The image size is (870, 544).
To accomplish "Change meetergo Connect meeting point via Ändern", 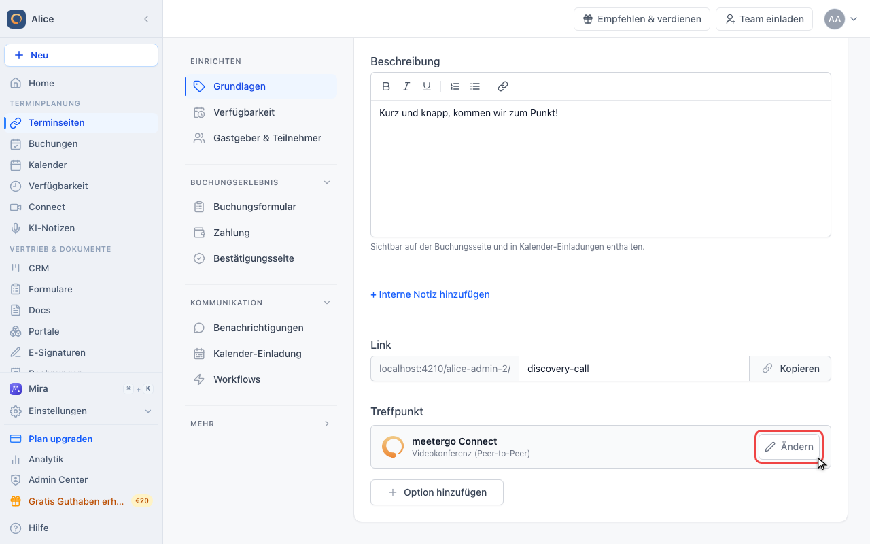I will pyautogui.click(x=789, y=447).
